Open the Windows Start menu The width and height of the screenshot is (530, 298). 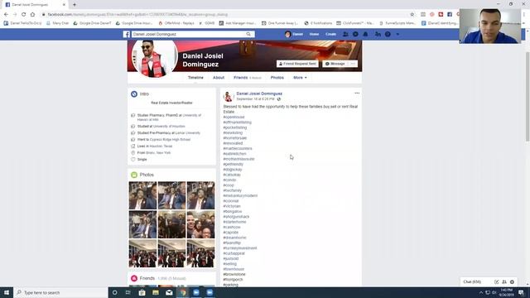coord(7,292)
